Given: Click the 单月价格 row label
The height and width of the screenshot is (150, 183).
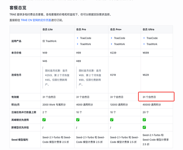Looking at the screenshot, I should 16,53.
